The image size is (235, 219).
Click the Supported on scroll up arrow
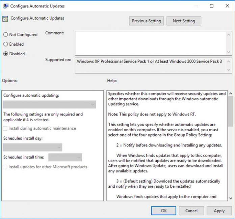pos(229,61)
